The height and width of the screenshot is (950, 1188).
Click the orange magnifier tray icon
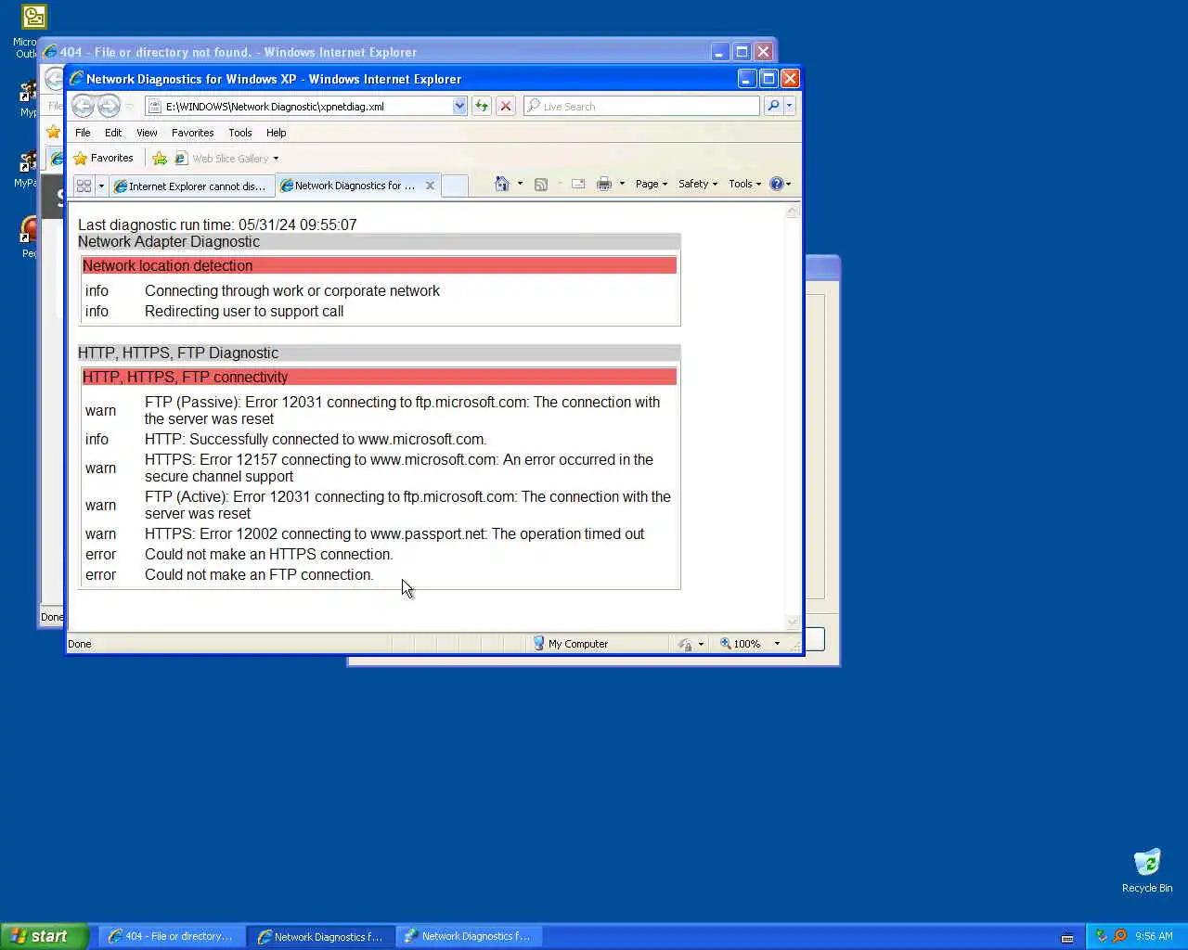click(1119, 936)
